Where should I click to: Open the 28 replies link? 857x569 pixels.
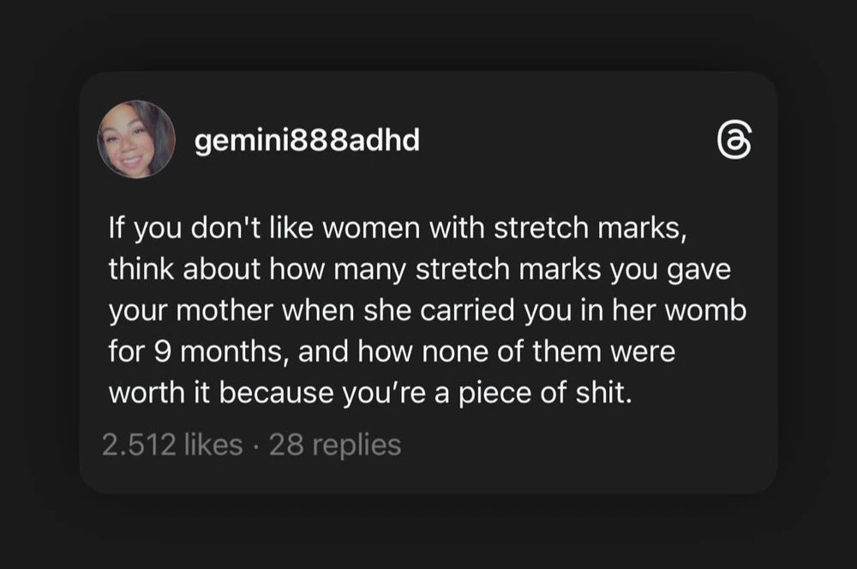point(335,445)
